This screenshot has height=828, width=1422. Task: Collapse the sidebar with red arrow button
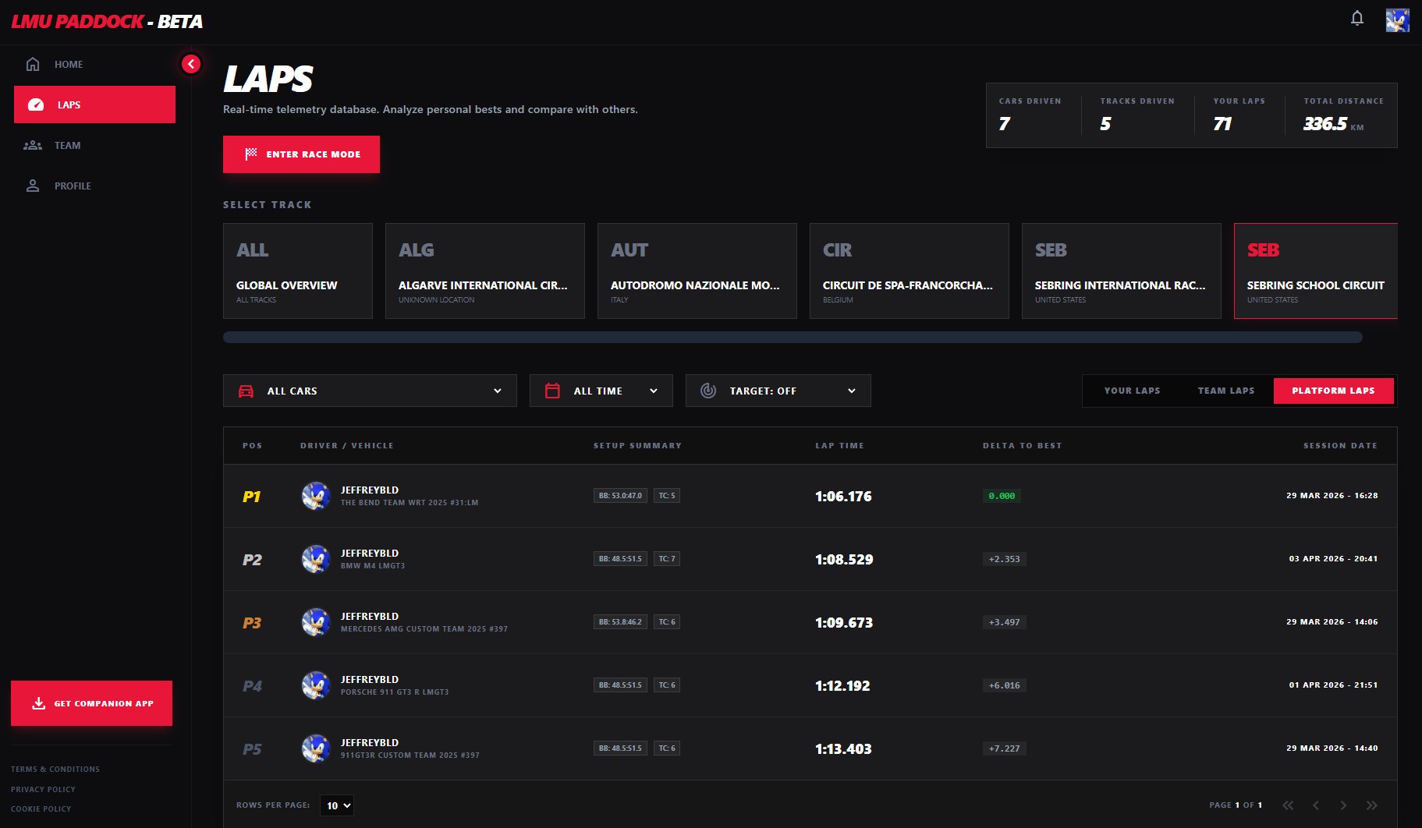point(191,64)
